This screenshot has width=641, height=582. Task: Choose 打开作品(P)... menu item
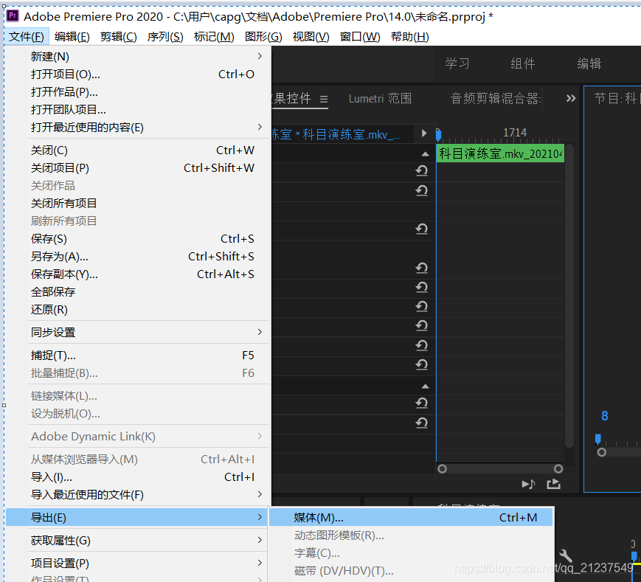137,92
